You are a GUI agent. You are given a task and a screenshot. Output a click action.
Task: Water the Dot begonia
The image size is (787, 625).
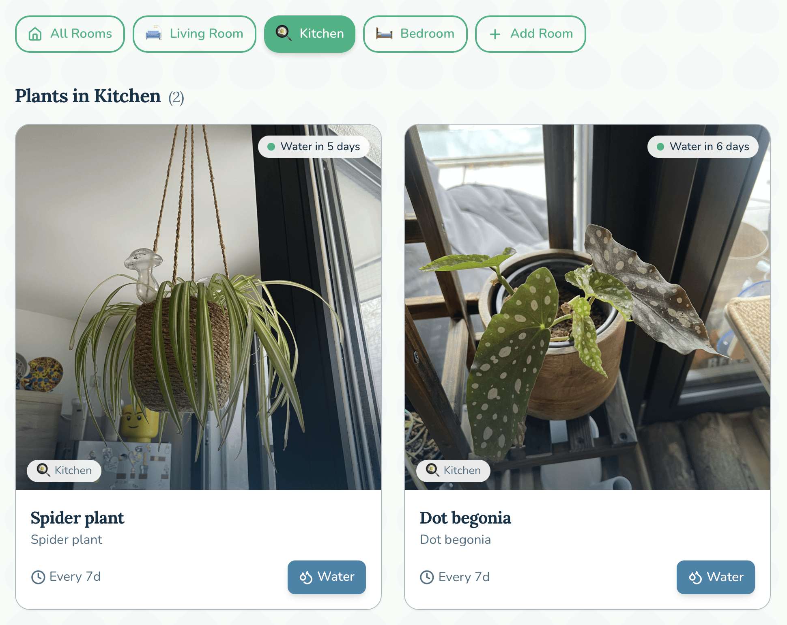[x=716, y=577]
